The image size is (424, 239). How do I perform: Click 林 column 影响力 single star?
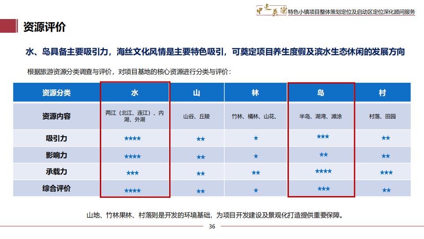click(x=256, y=156)
